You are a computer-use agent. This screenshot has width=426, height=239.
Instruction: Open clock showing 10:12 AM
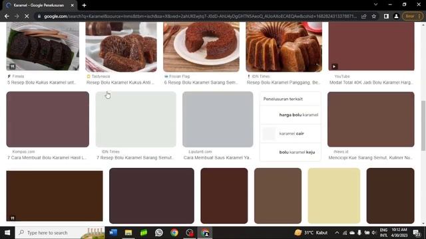(x=399, y=233)
